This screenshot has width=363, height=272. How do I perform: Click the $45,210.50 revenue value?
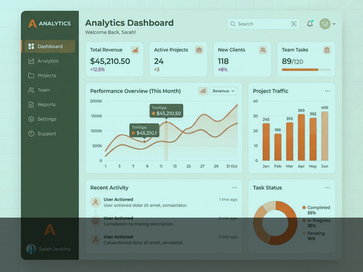coord(110,61)
